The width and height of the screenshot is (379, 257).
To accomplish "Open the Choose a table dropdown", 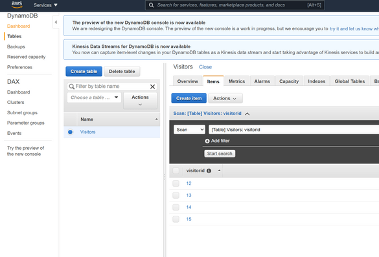I will [94, 98].
